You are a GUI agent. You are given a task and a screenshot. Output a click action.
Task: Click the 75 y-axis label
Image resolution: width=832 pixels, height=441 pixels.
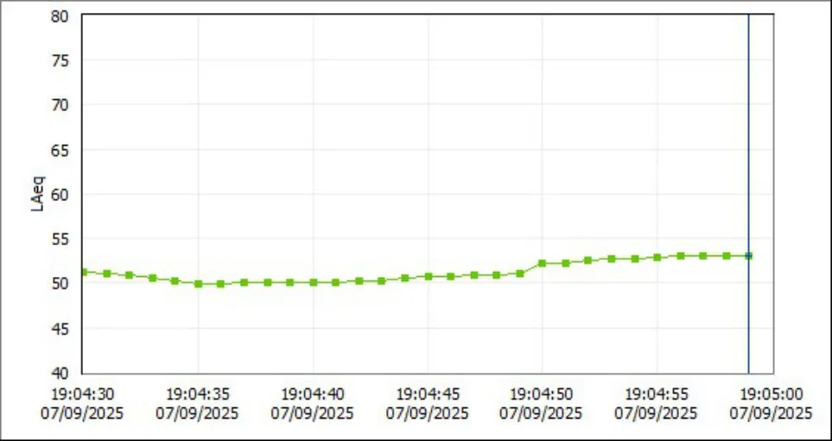click(60, 61)
